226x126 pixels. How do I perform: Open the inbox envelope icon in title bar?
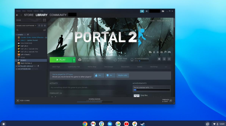tap(147, 11)
